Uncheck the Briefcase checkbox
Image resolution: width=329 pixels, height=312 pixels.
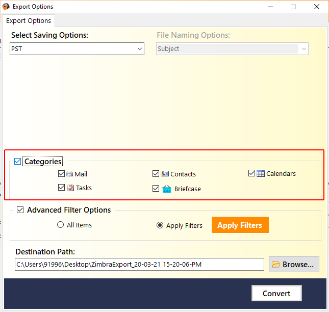(156, 189)
